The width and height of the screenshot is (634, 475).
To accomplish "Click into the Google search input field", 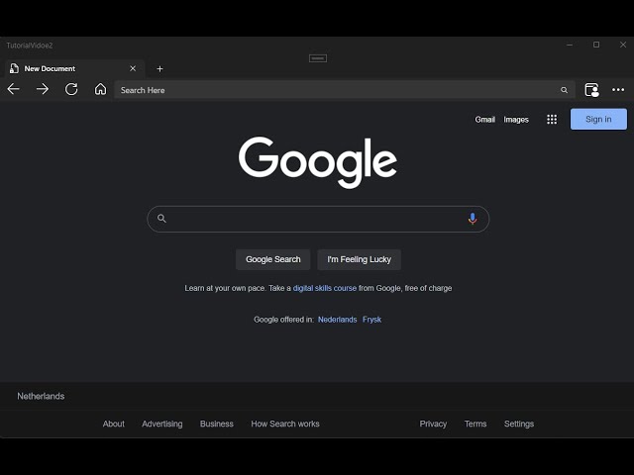I will pyautogui.click(x=318, y=219).
